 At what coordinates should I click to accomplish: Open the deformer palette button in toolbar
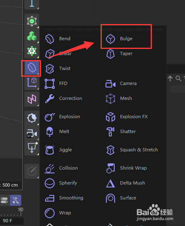click(x=31, y=68)
